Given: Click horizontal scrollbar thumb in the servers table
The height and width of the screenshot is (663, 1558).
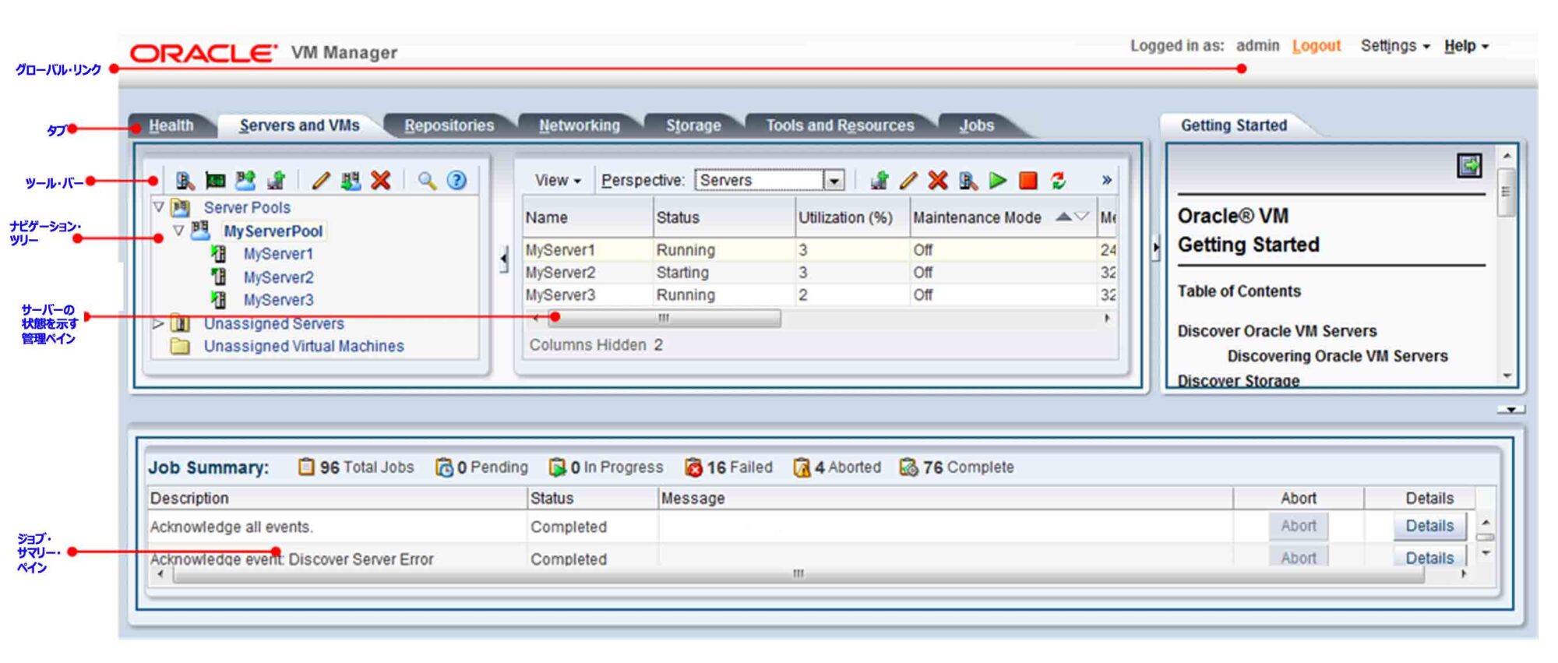Looking at the screenshot, I should (664, 318).
